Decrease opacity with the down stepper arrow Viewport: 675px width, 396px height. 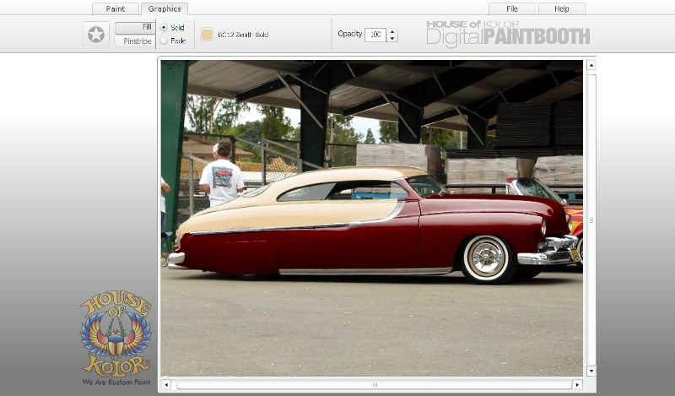click(x=392, y=39)
